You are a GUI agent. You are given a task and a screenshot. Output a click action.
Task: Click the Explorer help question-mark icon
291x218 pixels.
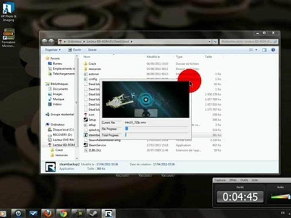[273, 50]
